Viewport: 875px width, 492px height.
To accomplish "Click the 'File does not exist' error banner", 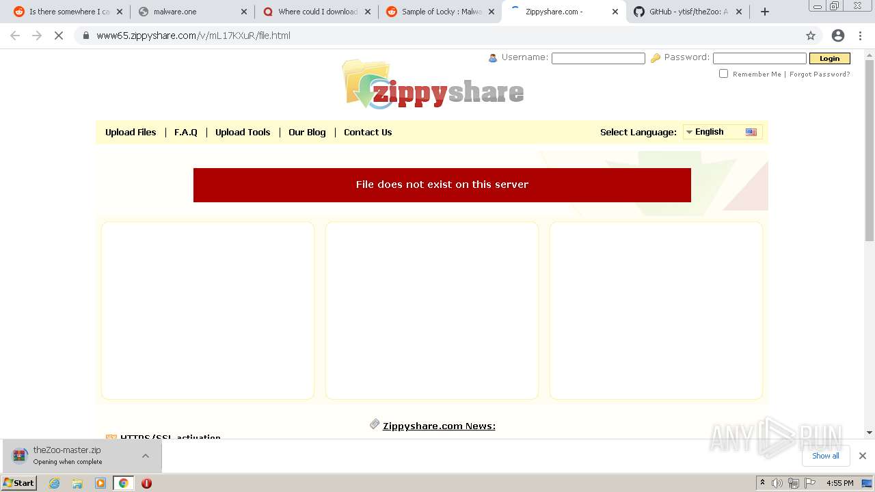I will (442, 185).
